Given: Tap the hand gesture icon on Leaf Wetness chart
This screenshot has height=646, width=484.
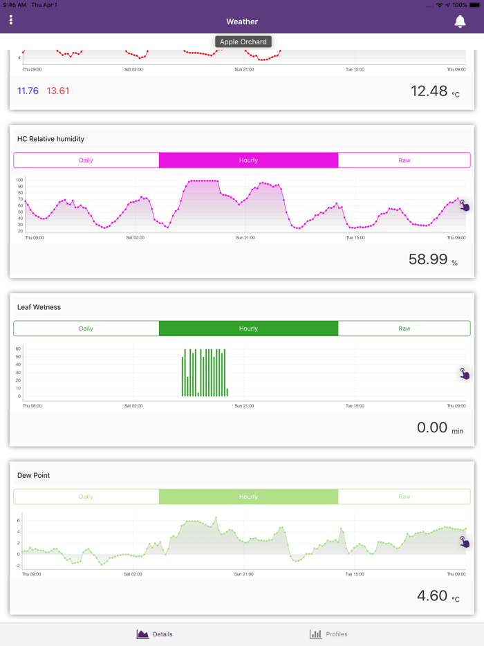Looking at the screenshot, I should (x=464, y=373).
